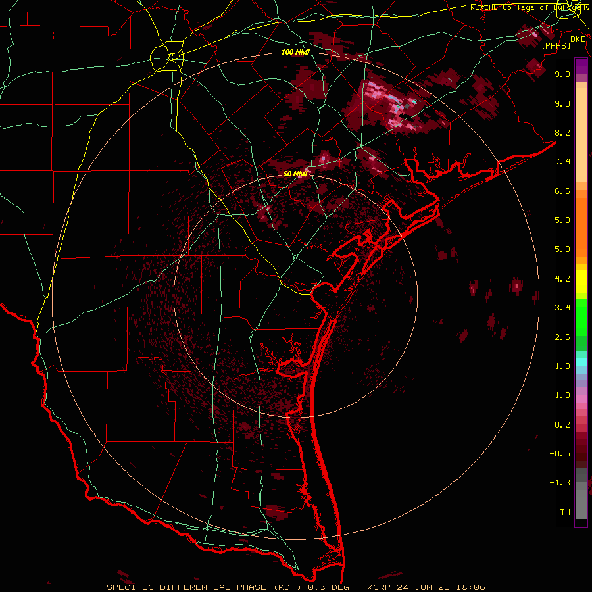The width and height of the screenshot is (592, 592).
Task: Click the "50 NMI" range ring label
Action: (295, 174)
